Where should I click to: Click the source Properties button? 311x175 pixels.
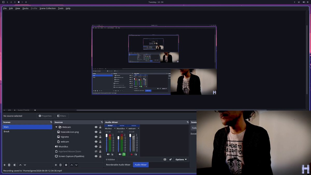click(x=45, y=116)
